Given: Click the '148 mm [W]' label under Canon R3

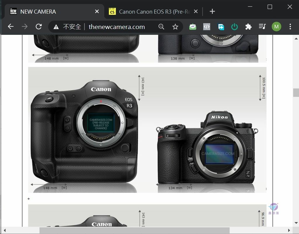Looking at the screenshot, I should point(55,188).
